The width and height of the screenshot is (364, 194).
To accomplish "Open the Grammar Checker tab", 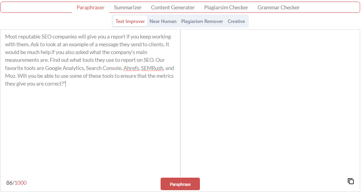I will [x=278, y=7].
